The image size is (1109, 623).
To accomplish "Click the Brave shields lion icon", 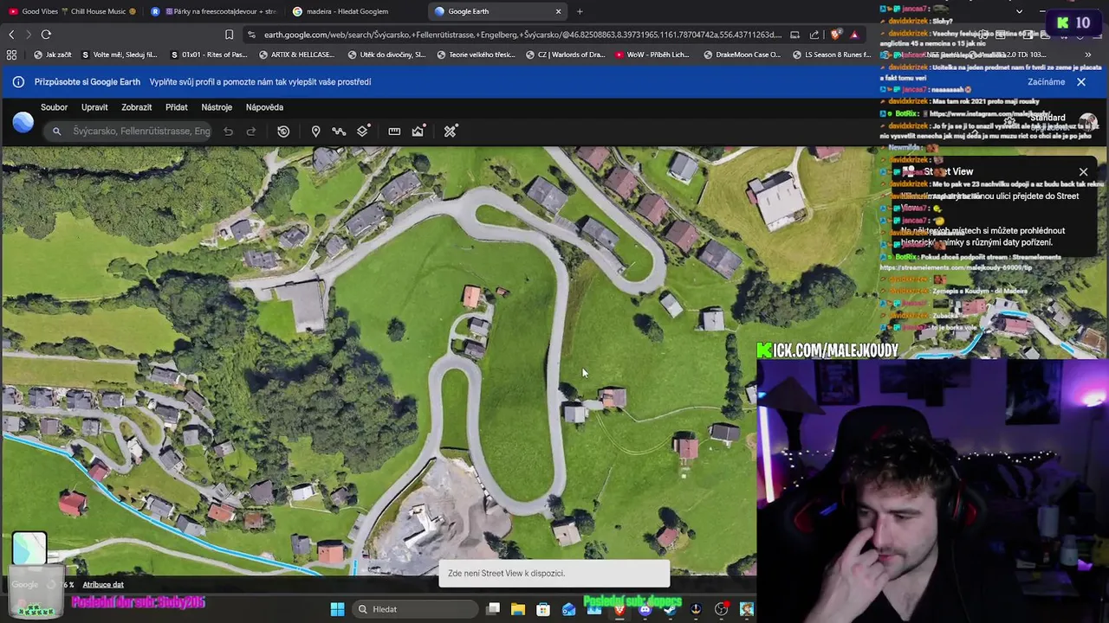I will pyautogui.click(x=835, y=35).
